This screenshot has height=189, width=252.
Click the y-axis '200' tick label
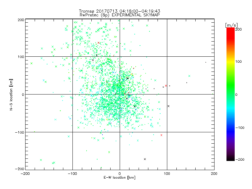[x=21, y=20]
